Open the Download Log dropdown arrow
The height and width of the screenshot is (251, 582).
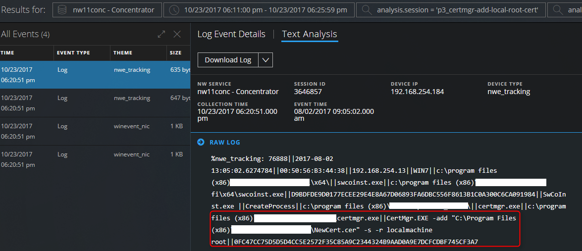pos(265,60)
